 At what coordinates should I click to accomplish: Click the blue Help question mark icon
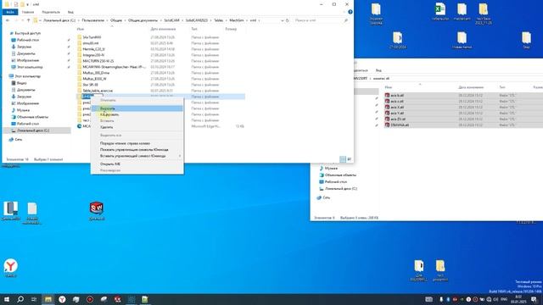click(350, 12)
